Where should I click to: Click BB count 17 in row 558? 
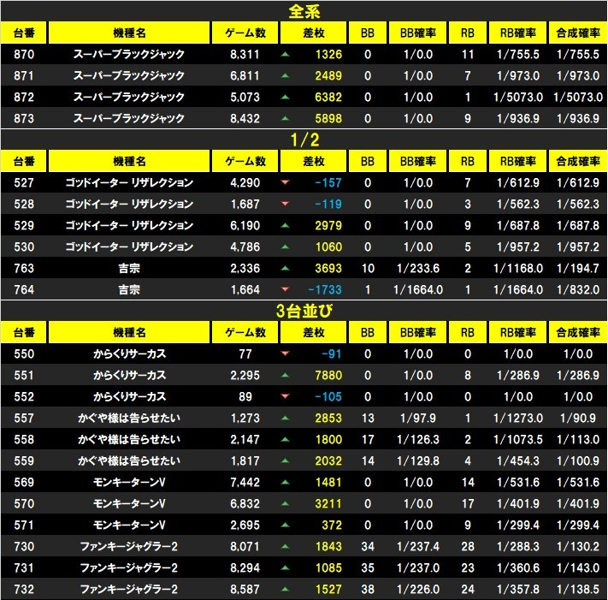368,439
